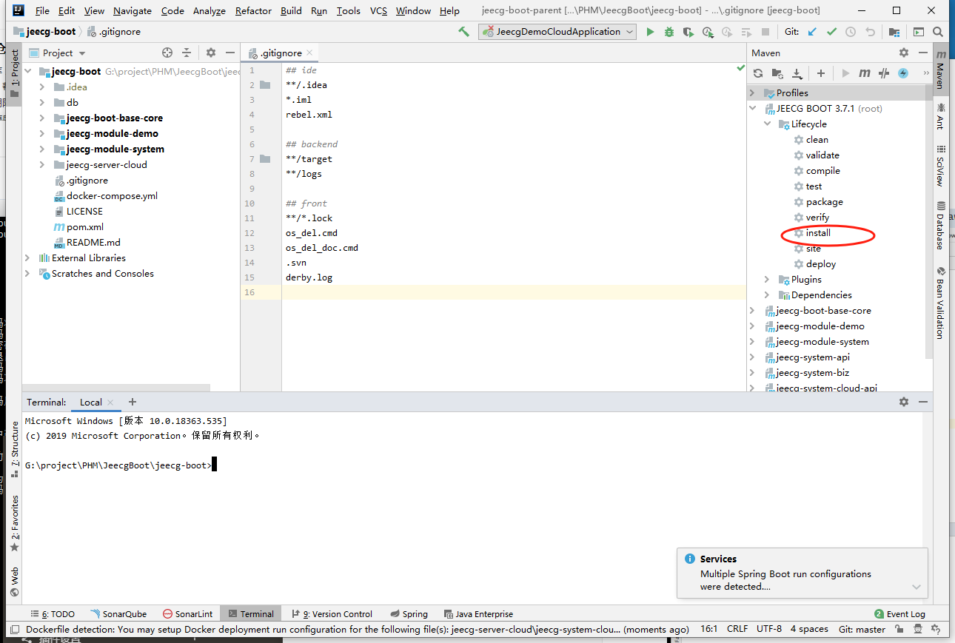The width and height of the screenshot is (955, 643).
Task: Expand jeecg-module-demo in Maven panel
Action: coord(753,326)
